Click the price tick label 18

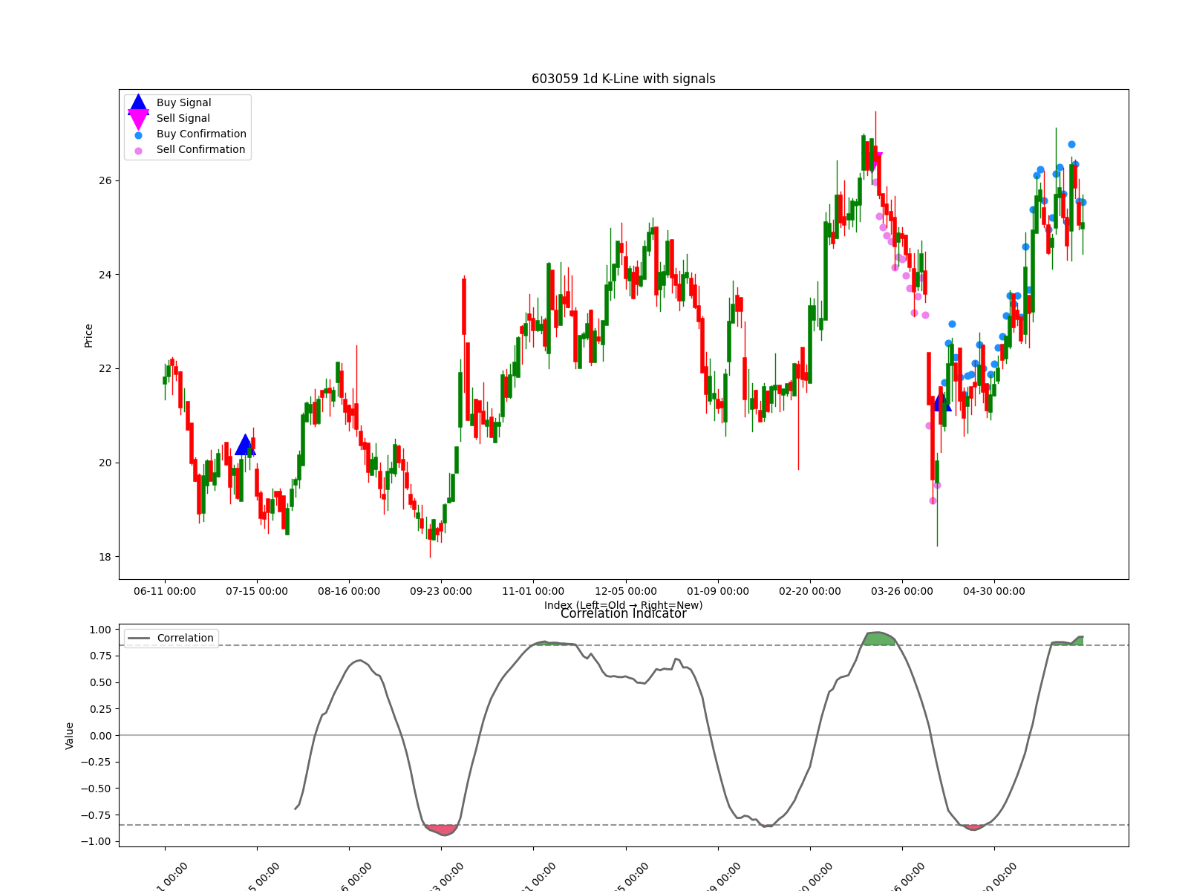[x=105, y=557]
